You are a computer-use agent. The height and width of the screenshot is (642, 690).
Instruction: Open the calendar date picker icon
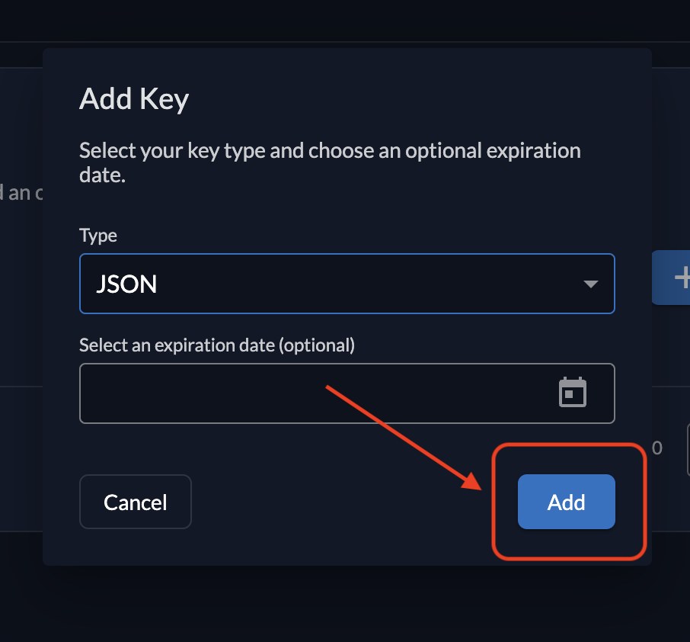[x=573, y=392]
